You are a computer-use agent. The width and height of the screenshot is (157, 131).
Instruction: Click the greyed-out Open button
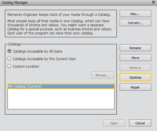pyautogui.click(x=114, y=123)
